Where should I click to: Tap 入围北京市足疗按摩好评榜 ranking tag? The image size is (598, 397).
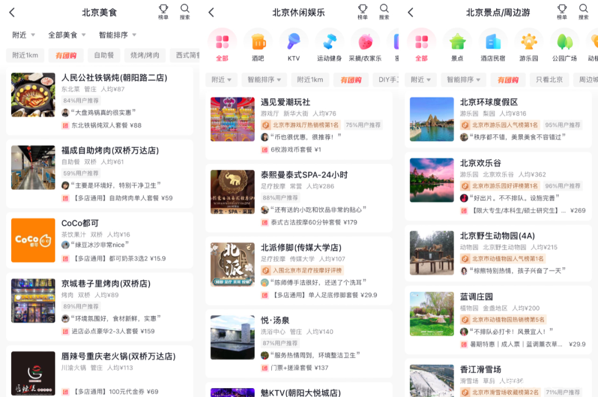[x=302, y=270]
